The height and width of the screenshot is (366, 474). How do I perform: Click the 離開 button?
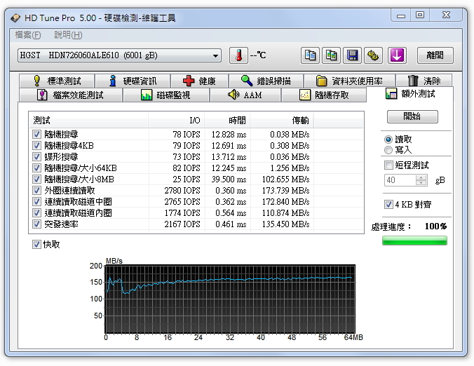point(435,55)
